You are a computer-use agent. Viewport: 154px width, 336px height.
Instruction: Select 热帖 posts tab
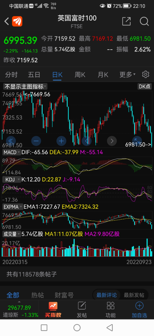click(x=38, y=295)
